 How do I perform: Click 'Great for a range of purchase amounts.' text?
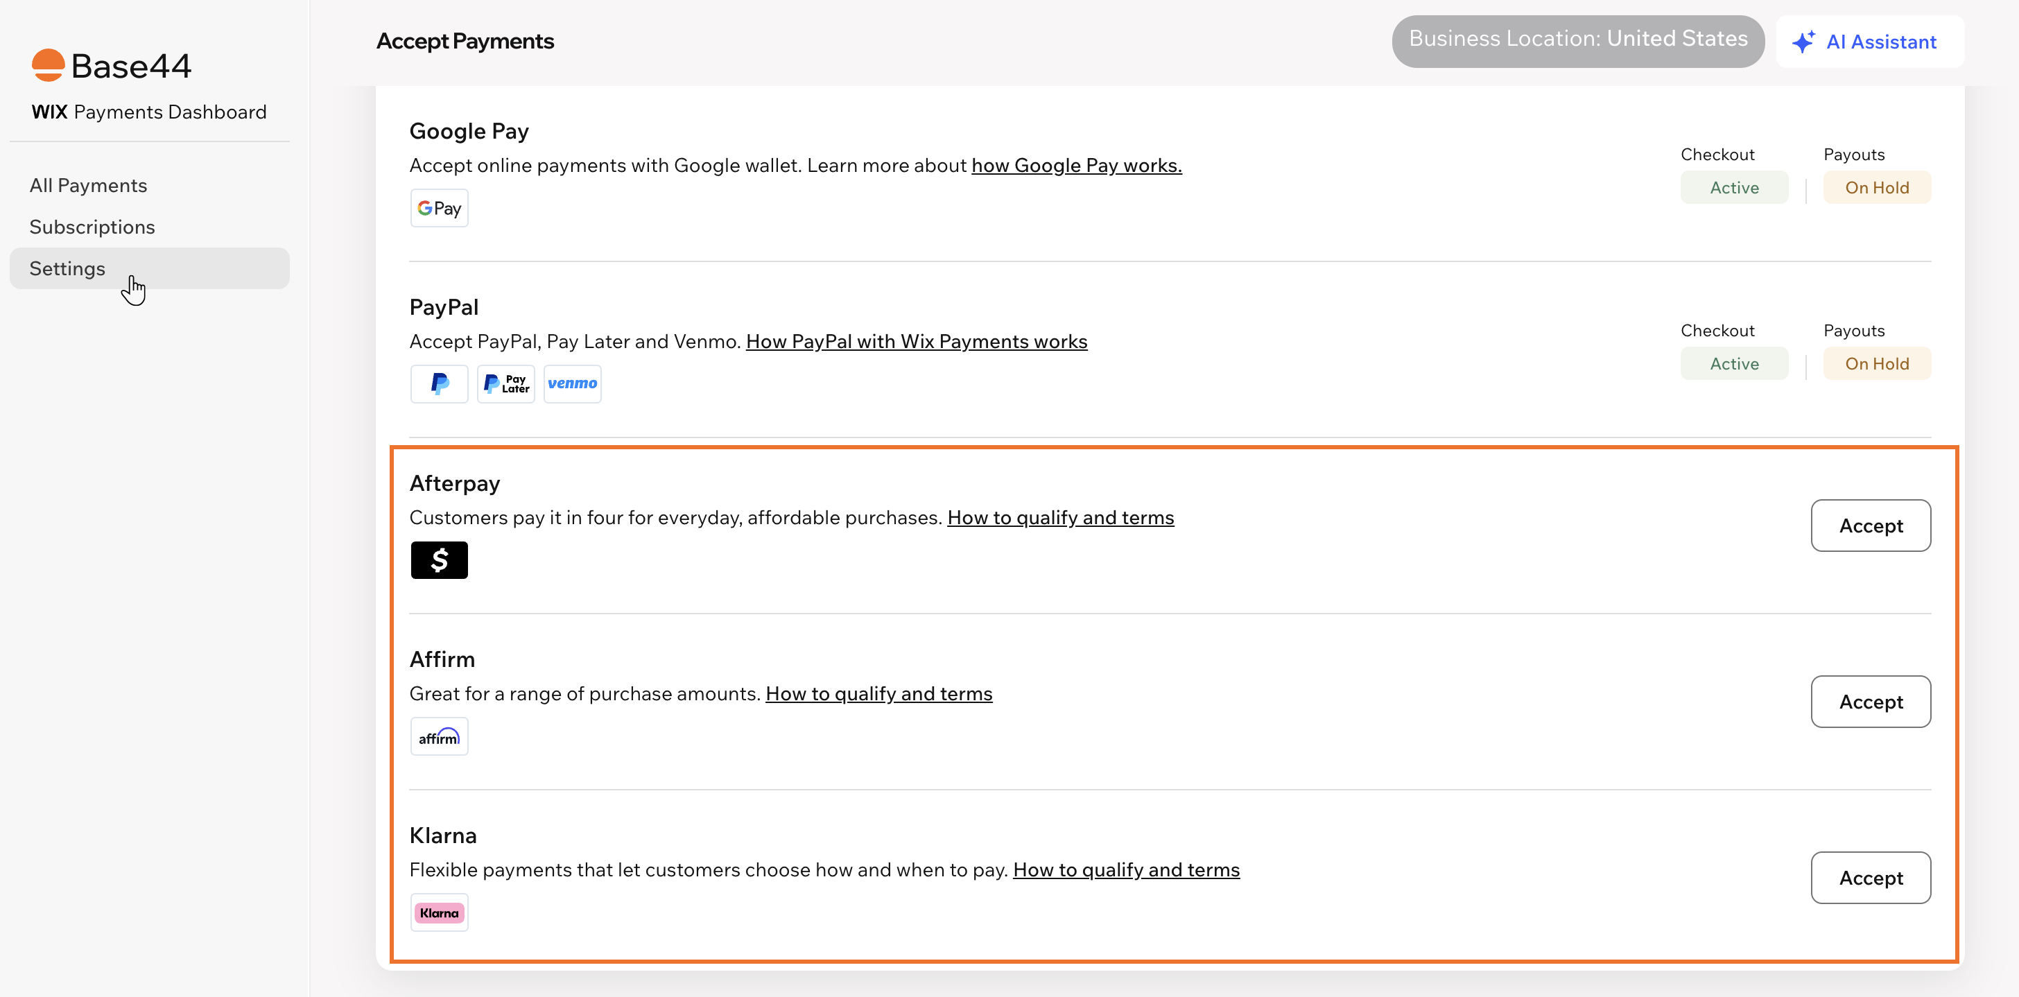[584, 695]
